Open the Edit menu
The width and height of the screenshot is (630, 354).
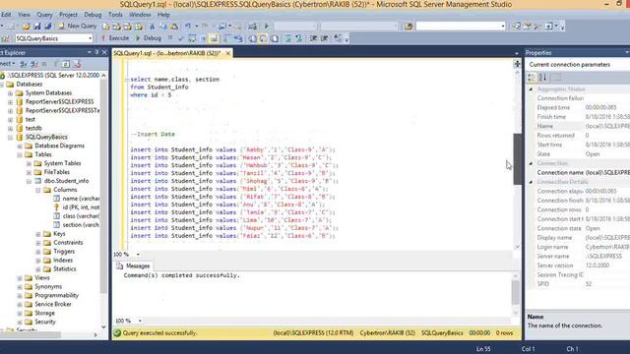6,15
